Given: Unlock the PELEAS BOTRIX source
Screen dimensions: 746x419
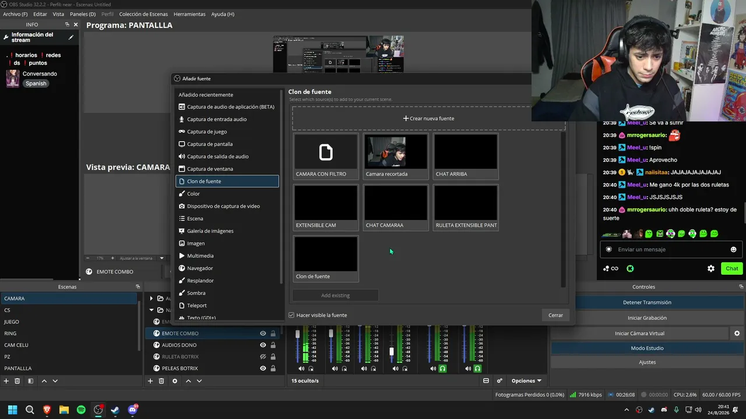Looking at the screenshot, I should click(x=273, y=368).
